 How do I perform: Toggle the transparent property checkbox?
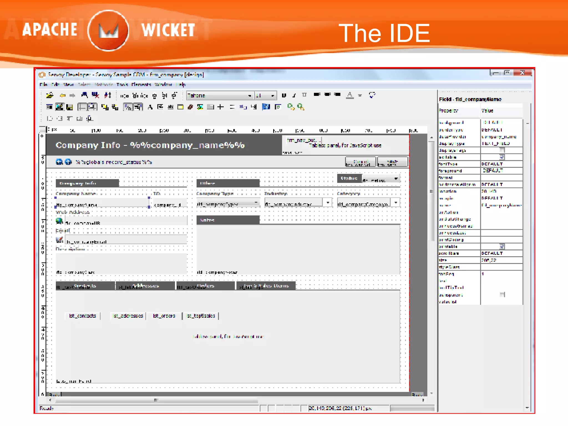click(x=502, y=295)
